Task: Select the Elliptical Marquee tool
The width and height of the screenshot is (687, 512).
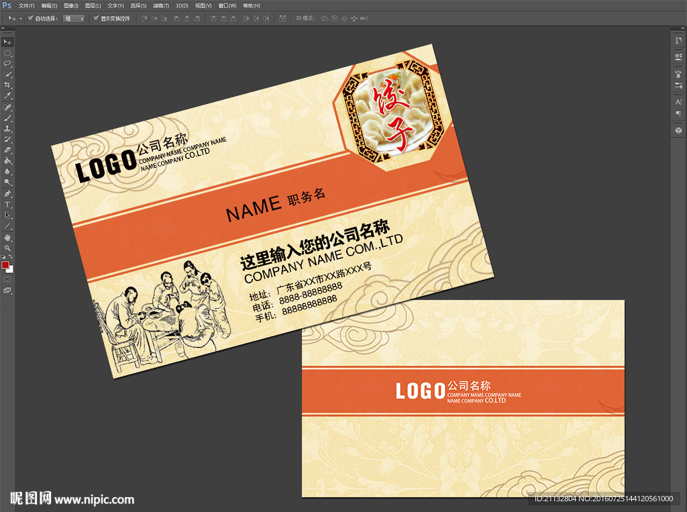Action: (7, 53)
